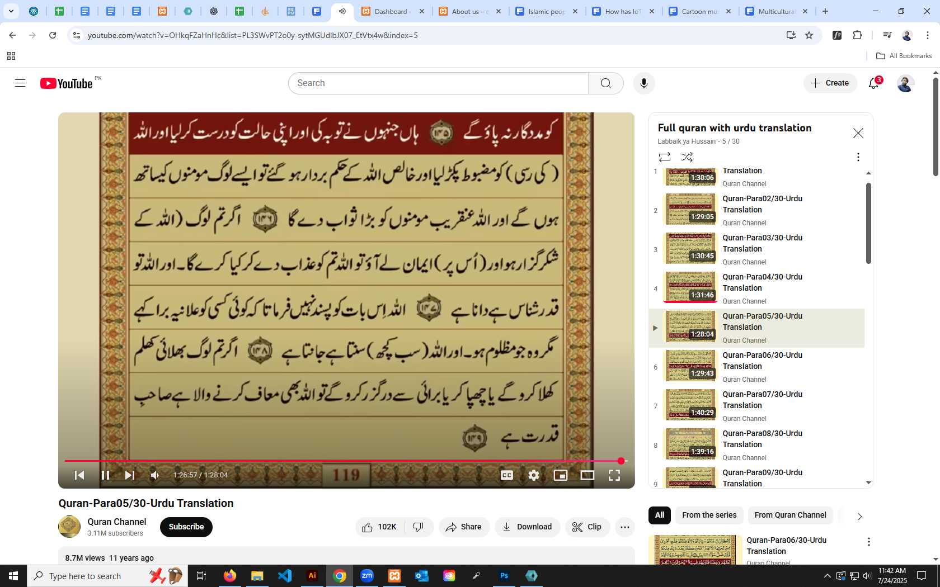The width and height of the screenshot is (940, 587).
Task: Open the tab search dropdown
Action: tap(11, 11)
